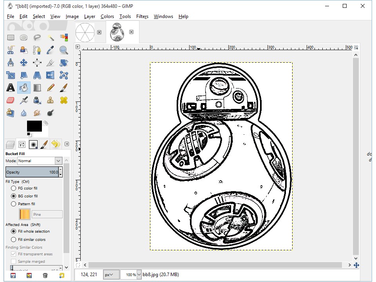Select the Fuzzy Select magic wand tool
The height and width of the screenshot is (282, 376).
tap(51, 38)
